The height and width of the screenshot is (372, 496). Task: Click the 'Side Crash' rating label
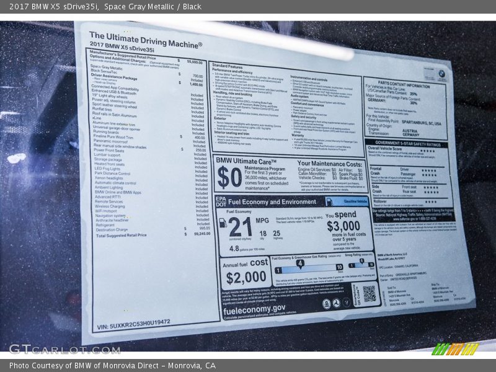(x=377, y=189)
